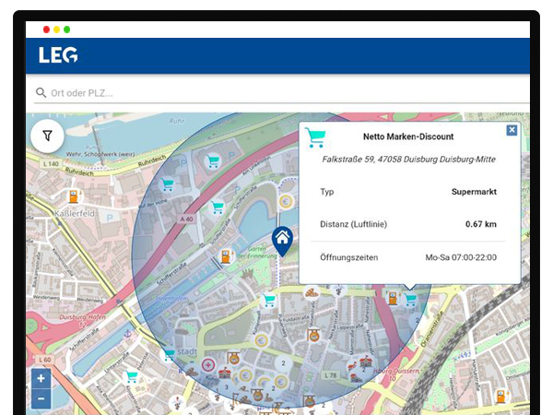553x415 pixels.
Task: Select the cart marker near Unterstraße
Action: (x=132, y=376)
